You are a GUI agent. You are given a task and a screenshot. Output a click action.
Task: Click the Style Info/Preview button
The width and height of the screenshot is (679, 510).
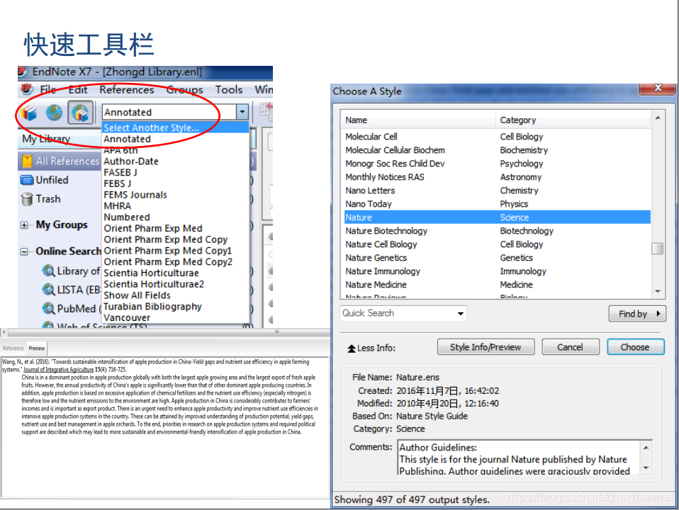coord(486,347)
